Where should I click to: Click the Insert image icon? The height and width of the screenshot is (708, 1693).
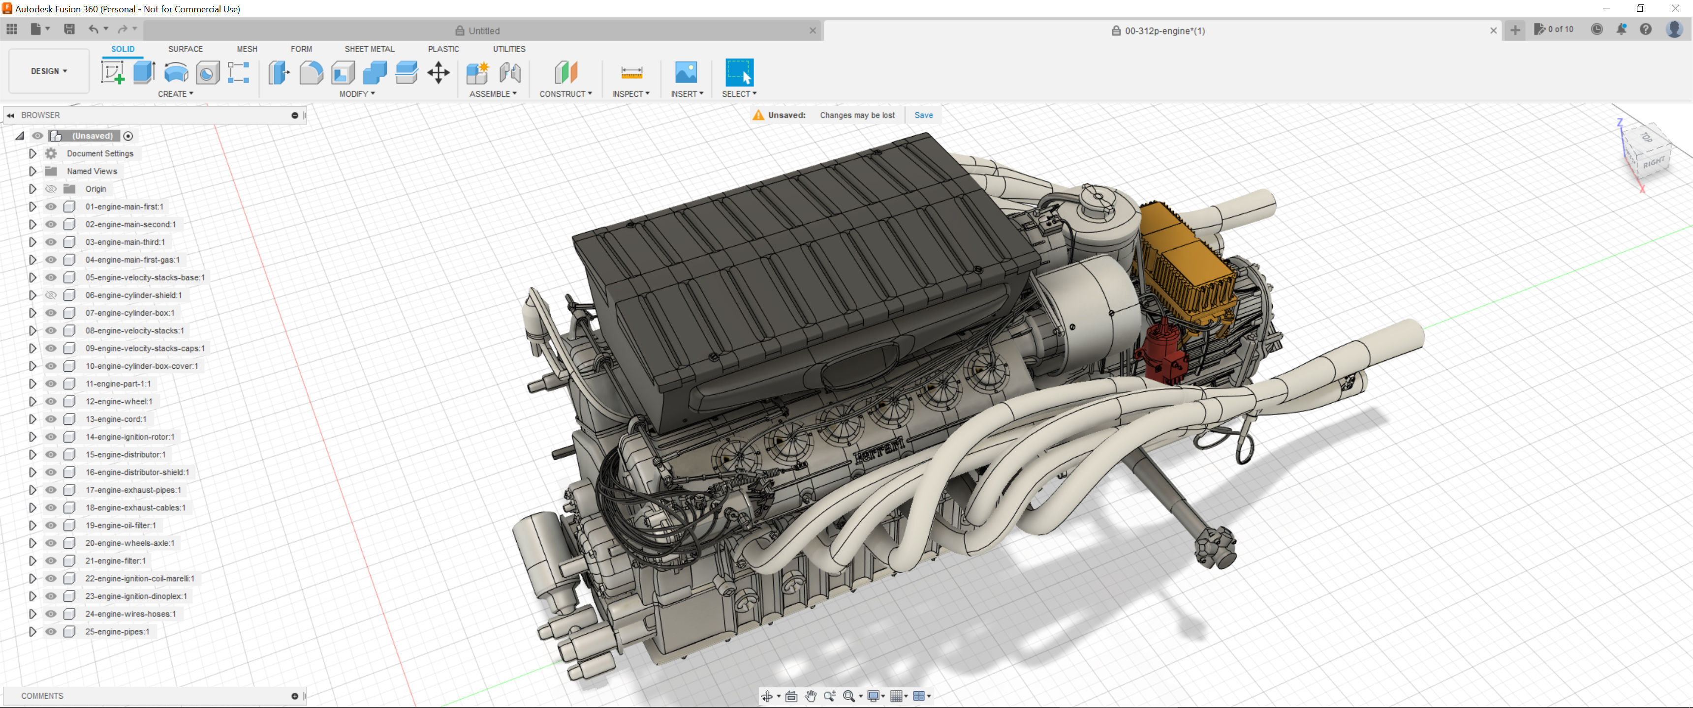pos(686,72)
